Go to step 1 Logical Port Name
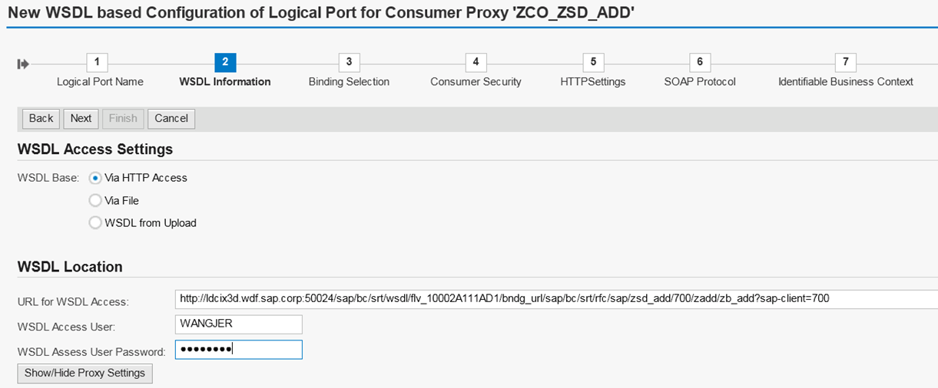The height and width of the screenshot is (388, 938). 97,62
